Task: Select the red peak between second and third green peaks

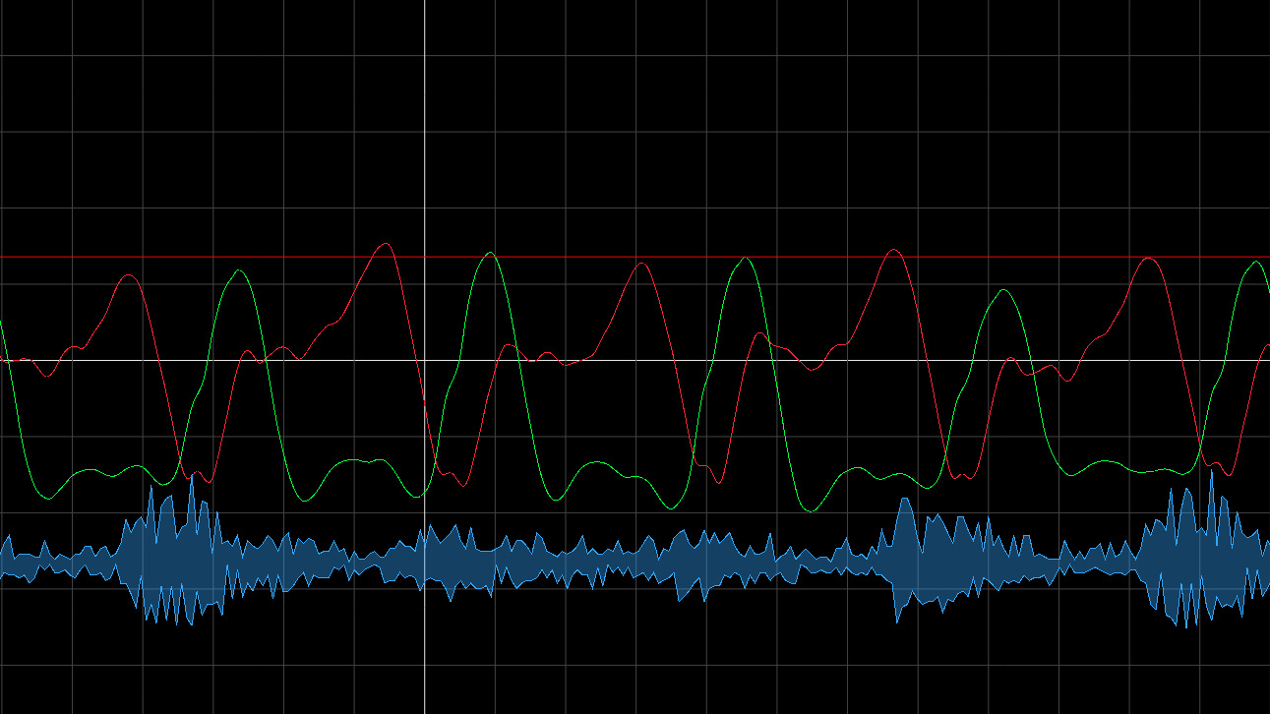Action: tap(641, 264)
